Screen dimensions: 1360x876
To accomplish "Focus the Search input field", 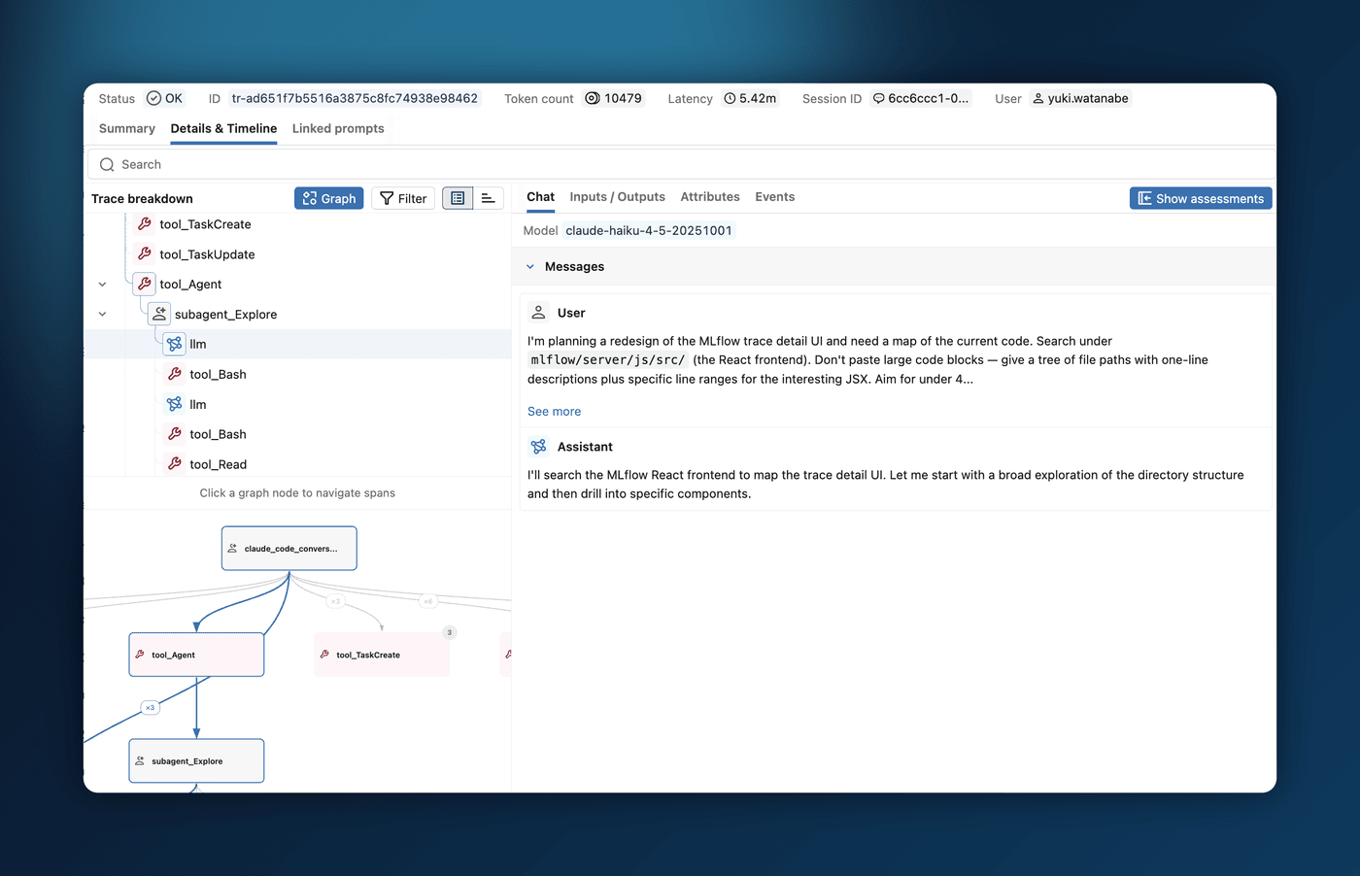I will tap(680, 165).
